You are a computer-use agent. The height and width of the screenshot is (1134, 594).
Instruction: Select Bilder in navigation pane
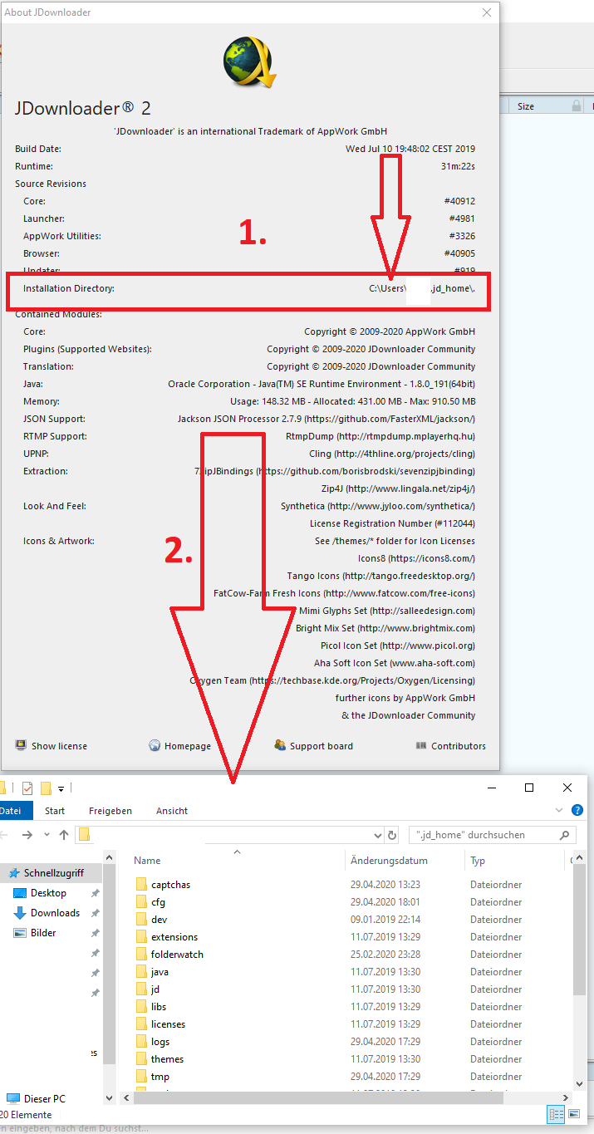point(43,933)
